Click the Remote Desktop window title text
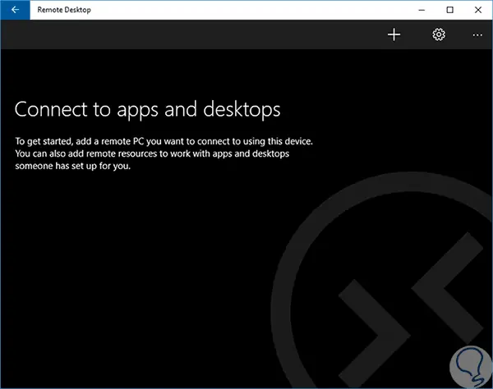This screenshot has height=389, width=493. point(64,10)
